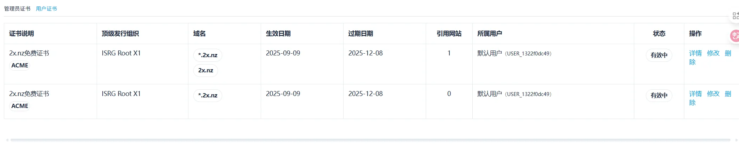Open 详情 for the first certificate row
The height and width of the screenshot is (150, 739).
695,53
